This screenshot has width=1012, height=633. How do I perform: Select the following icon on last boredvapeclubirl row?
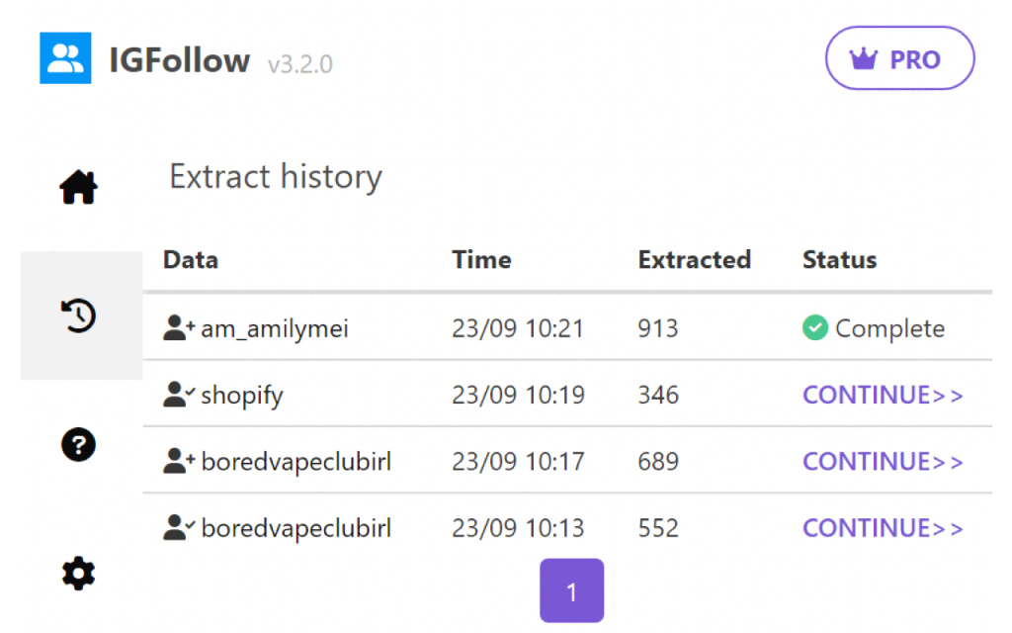tap(176, 527)
